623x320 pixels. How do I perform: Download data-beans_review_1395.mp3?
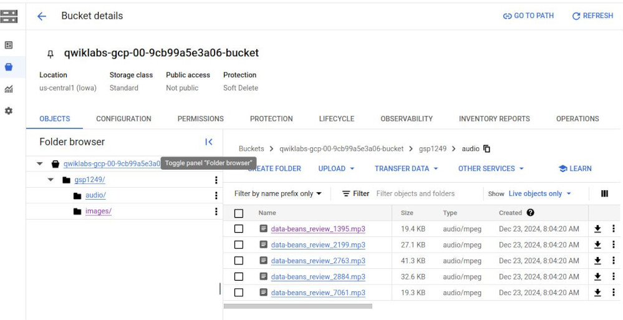597,228
